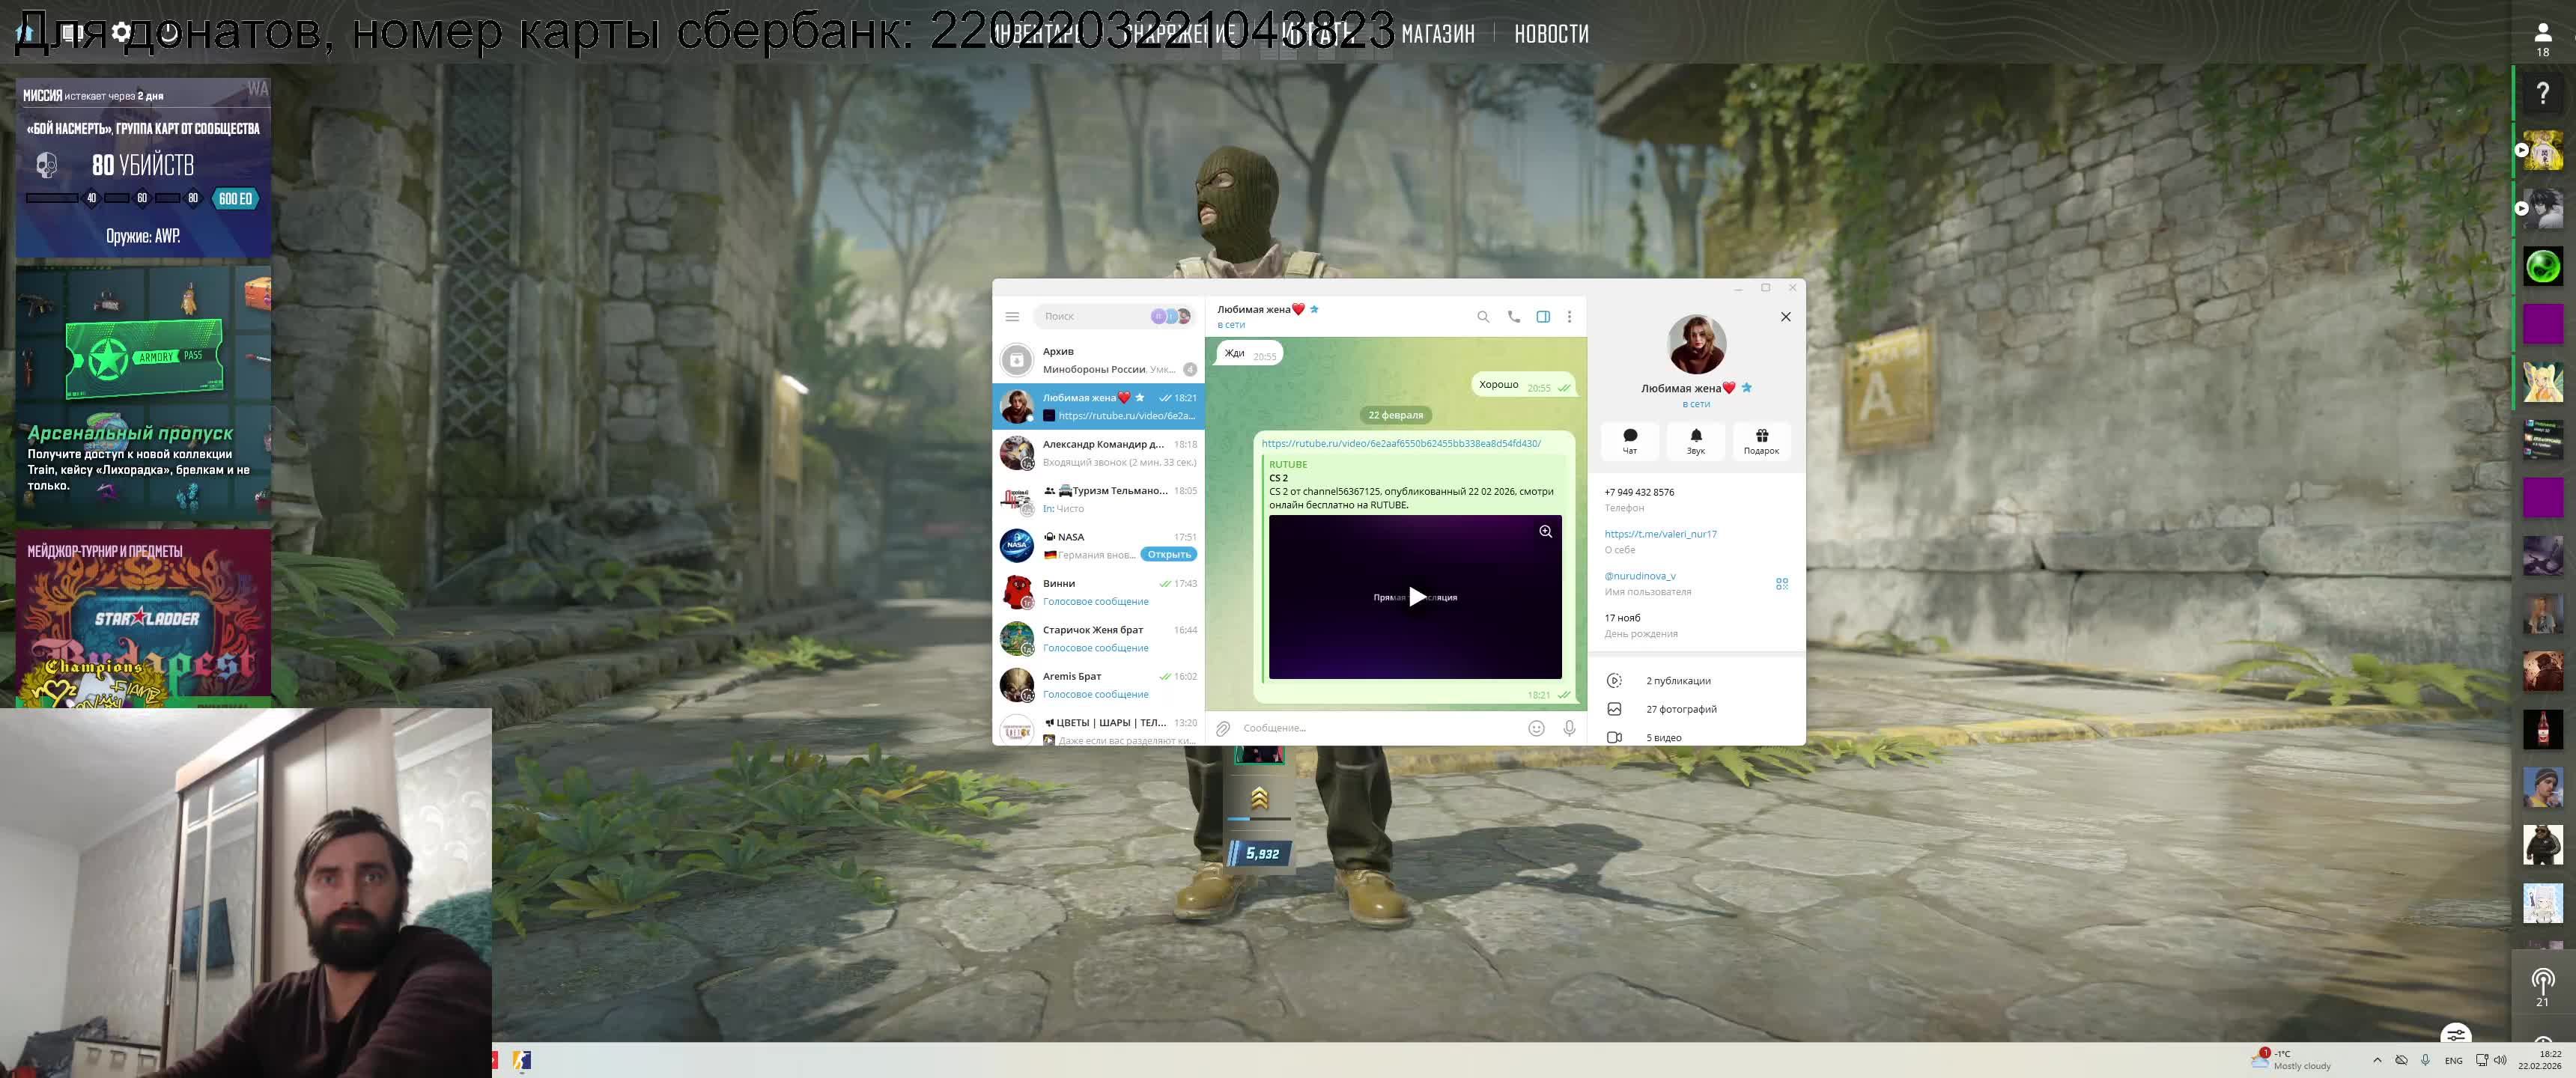This screenshot has height=1078, width=2576.
Task: Open the three-dots chat options menu
Action: click(1569, 317)
